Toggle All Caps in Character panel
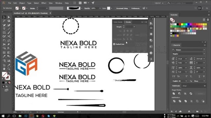Viewport: 211px width, 118px height. click(x=174, y=76)
